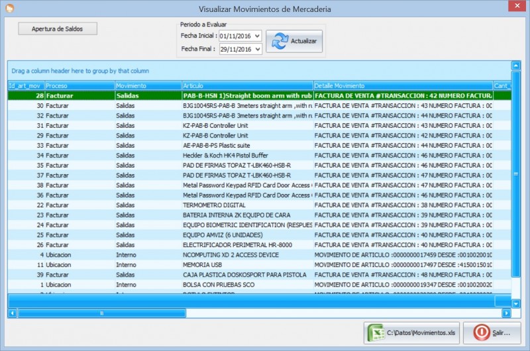Click the application icon in title bar

9,8
